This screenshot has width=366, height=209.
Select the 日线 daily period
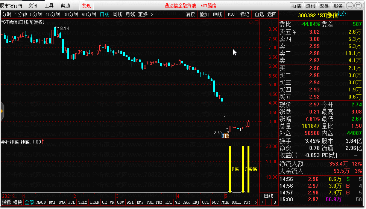pyautogui.click(x=105, y=14)
